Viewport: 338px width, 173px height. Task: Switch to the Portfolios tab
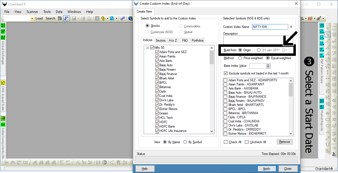pos(198,41)
